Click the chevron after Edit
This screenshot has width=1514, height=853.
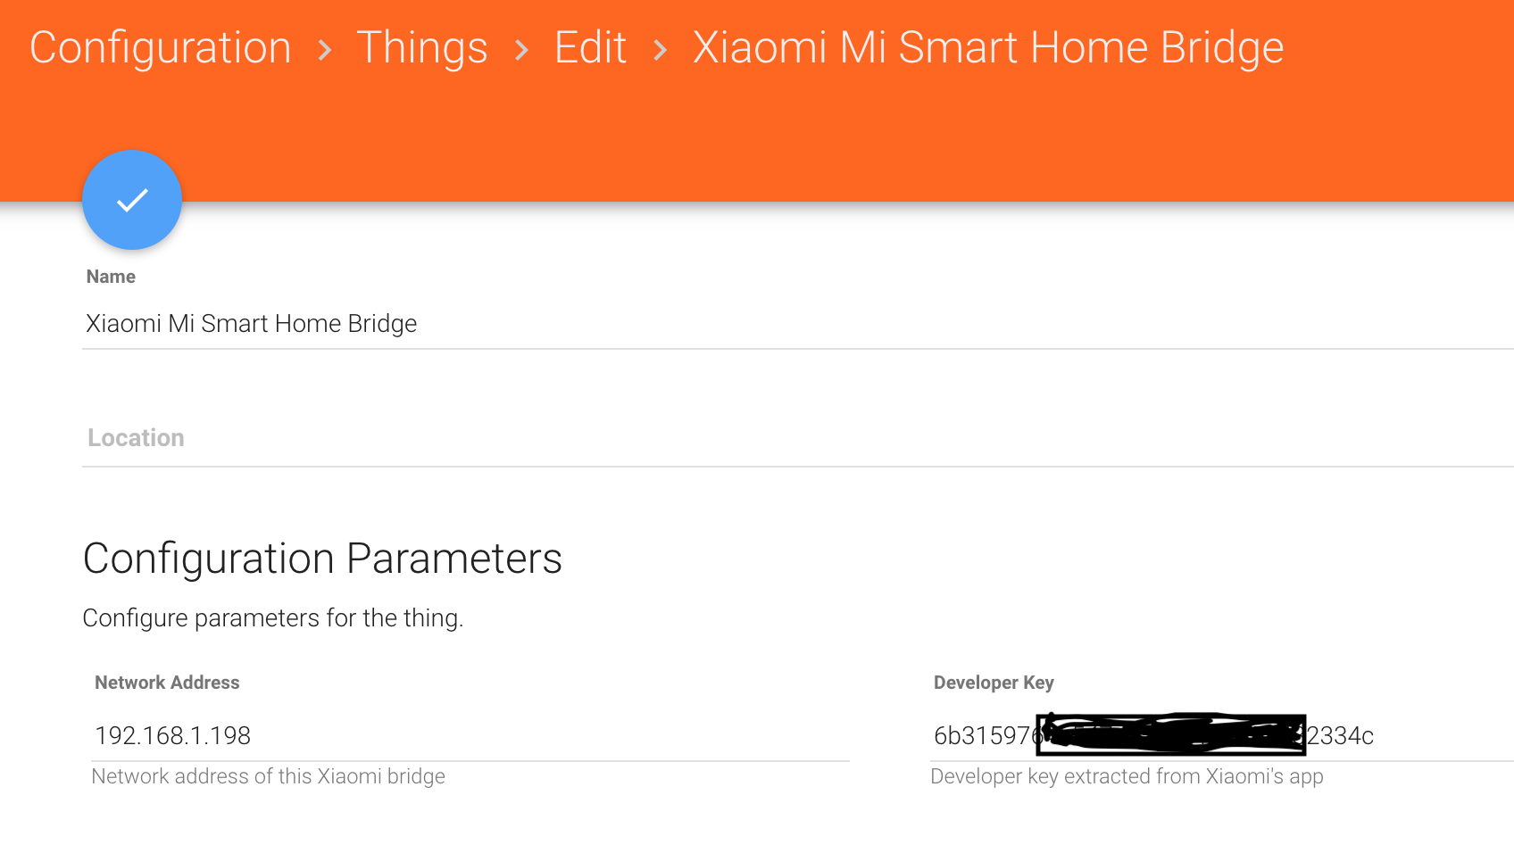click(661, 50)
